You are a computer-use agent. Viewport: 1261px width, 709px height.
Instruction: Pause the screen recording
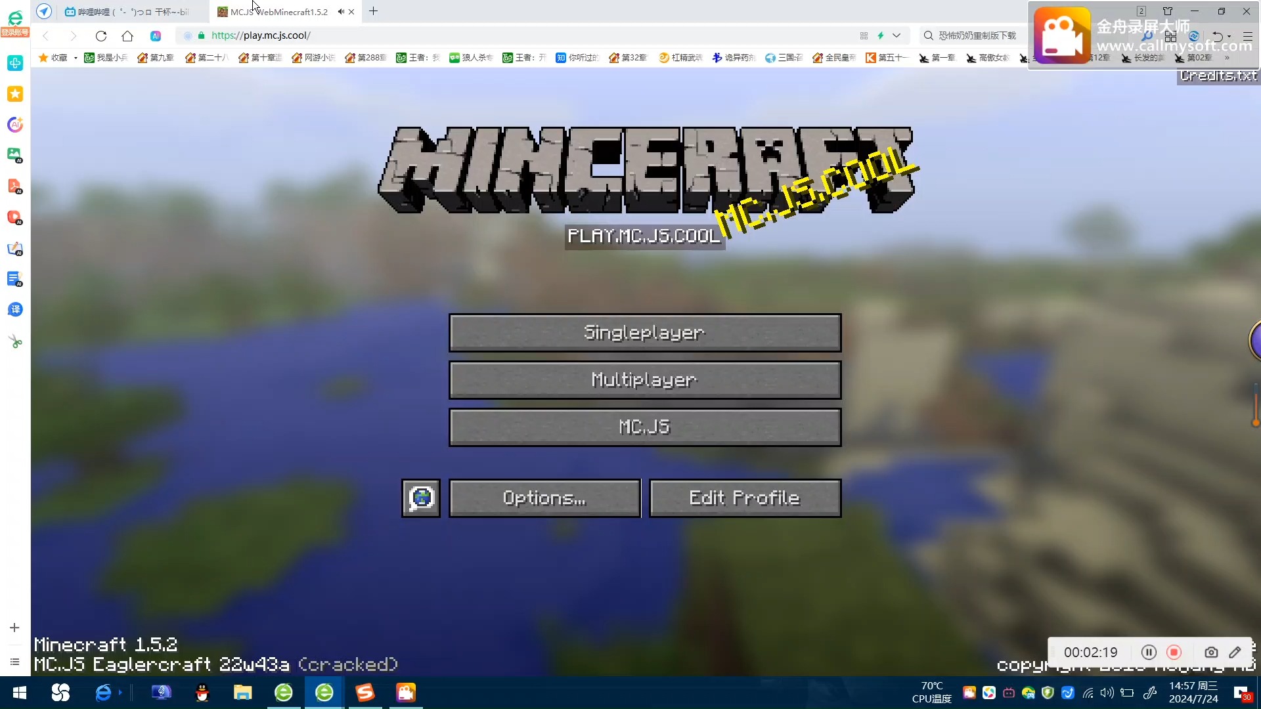click(1149, 653)
